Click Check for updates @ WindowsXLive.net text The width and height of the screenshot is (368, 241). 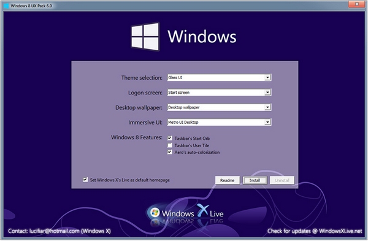pyautogui.click(x=315, y=231)
